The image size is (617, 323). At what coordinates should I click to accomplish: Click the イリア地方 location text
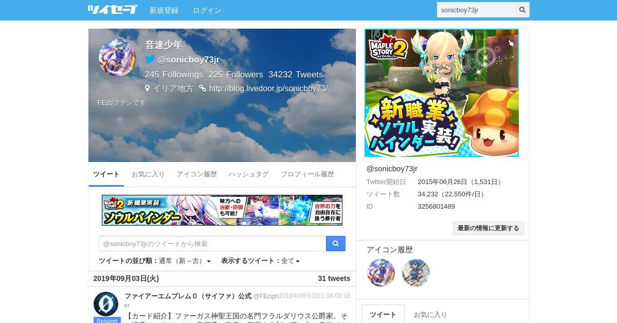(x=173, y=88)
